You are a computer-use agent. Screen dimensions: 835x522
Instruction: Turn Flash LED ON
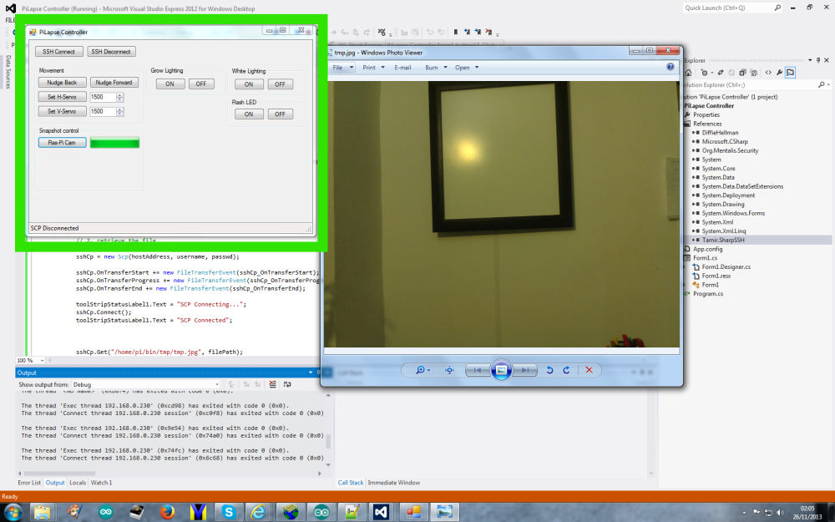click(x=248, y=114)
